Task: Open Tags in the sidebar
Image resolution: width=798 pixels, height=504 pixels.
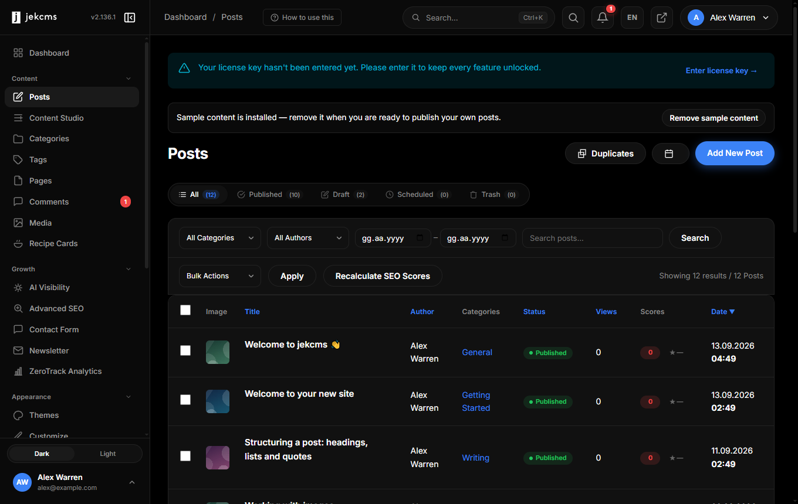Action: 72,159
